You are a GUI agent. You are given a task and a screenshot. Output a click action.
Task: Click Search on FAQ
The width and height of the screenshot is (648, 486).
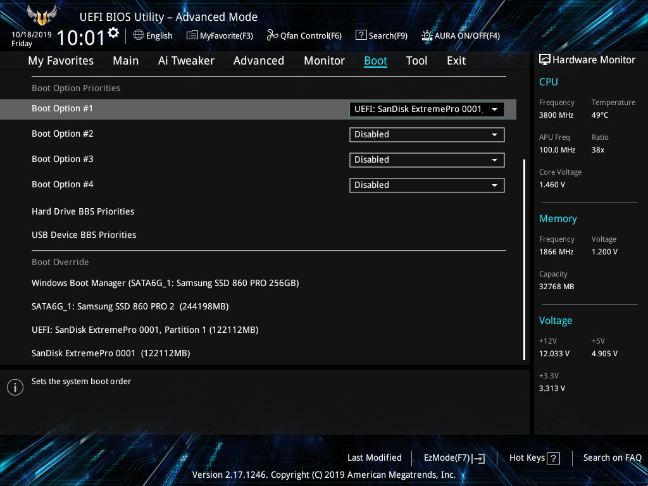coord(612,458)
